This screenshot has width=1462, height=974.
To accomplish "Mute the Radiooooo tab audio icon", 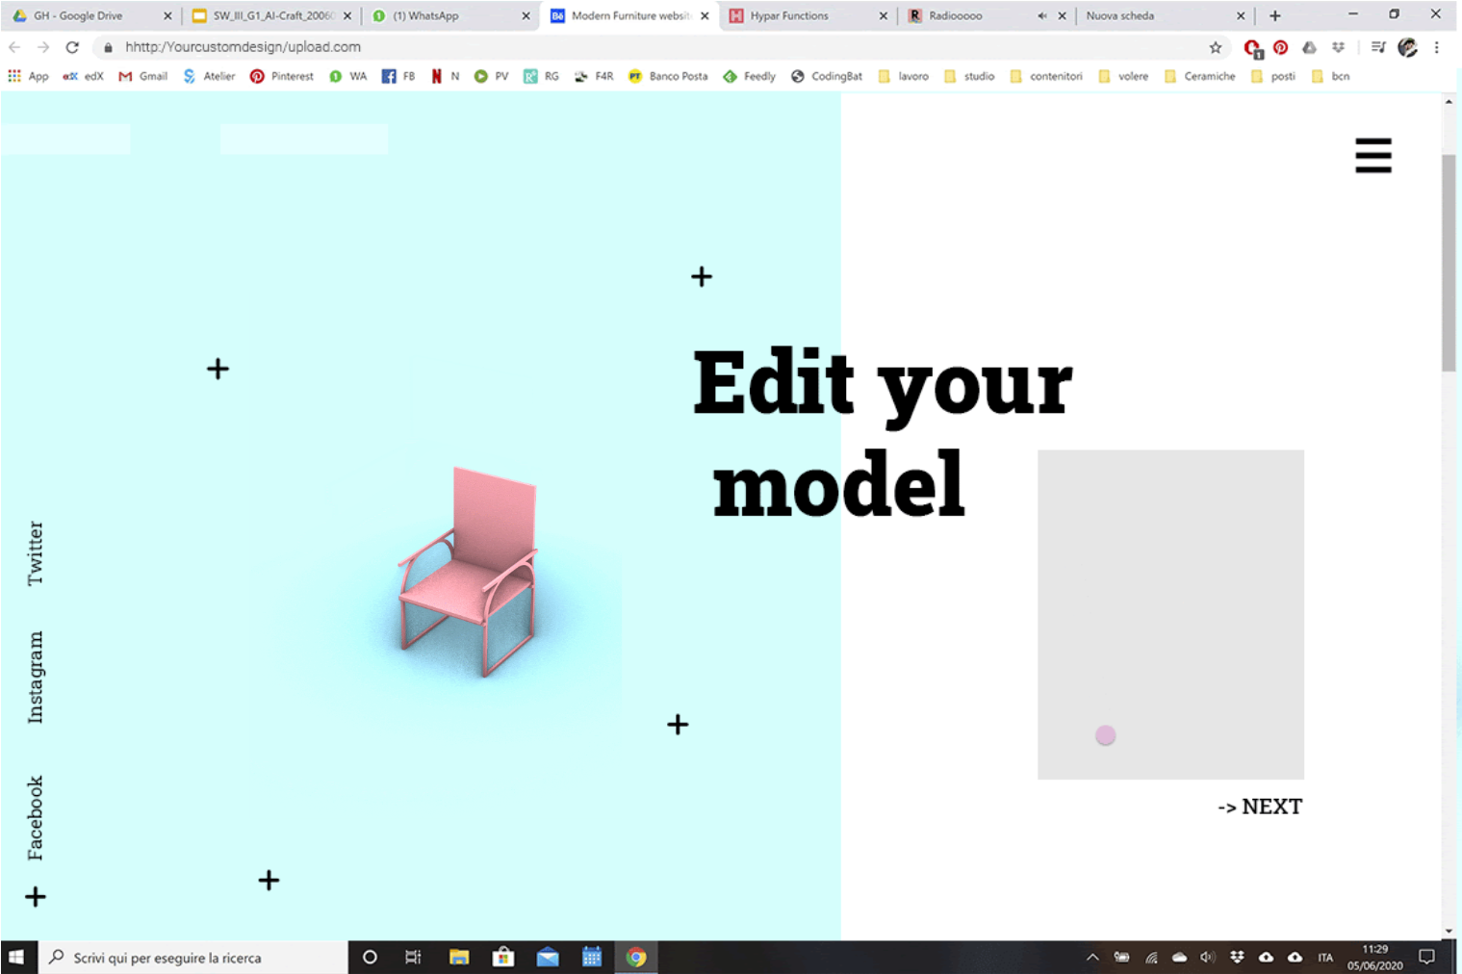I will (1041, 15).
